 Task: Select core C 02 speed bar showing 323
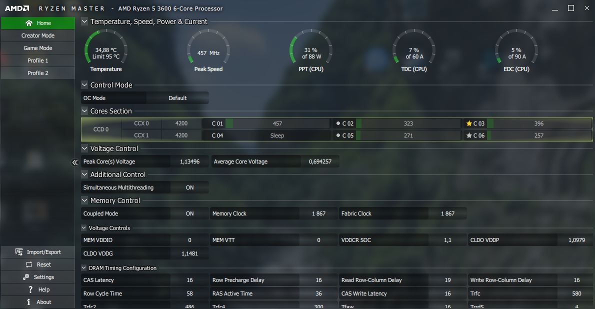pyautogui.click(x=408, y=123)
